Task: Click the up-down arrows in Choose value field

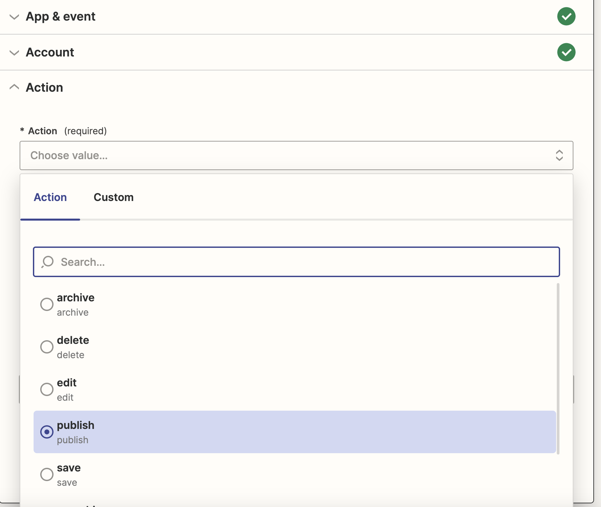Action: click(559, 155)
